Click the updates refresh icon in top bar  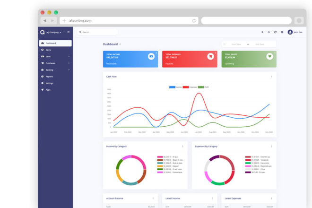(x=276, y=32)
